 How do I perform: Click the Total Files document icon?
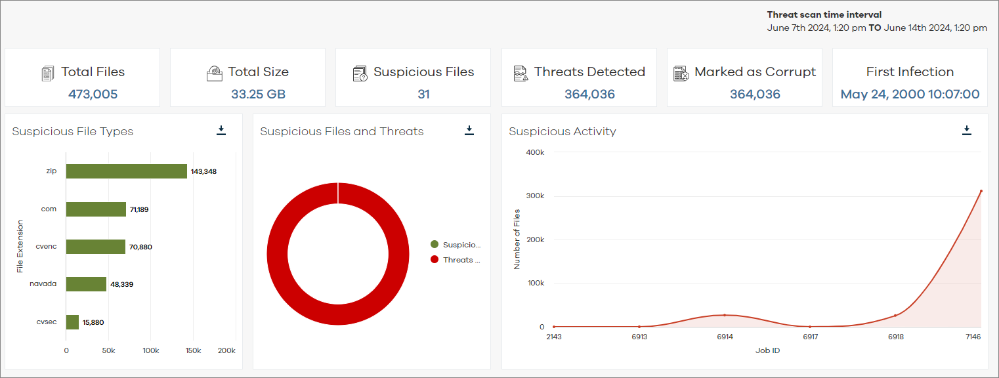(x=47, y=72)
